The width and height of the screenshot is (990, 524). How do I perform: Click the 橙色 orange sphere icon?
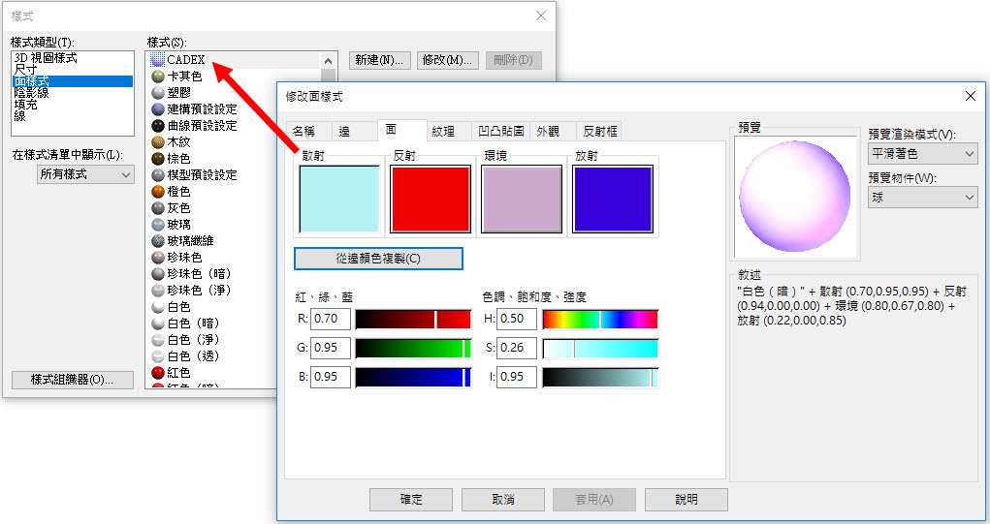[x=158, y=192]
